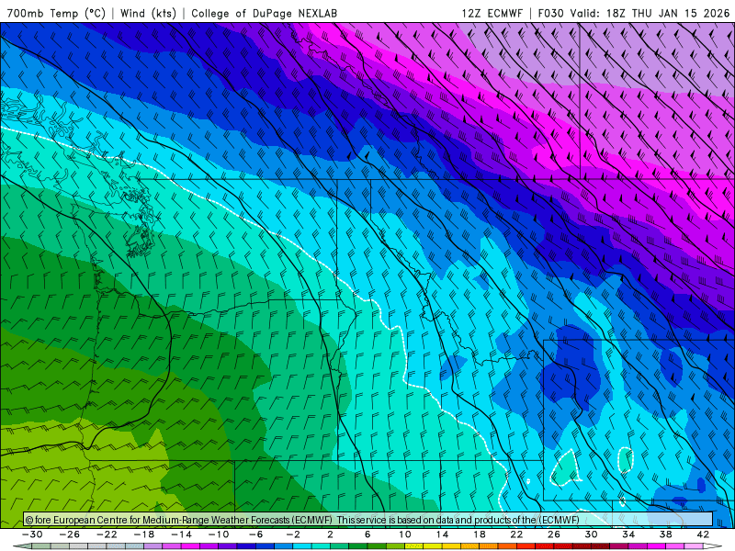
Task: Click the 26 color scale label
Action: 554,534
